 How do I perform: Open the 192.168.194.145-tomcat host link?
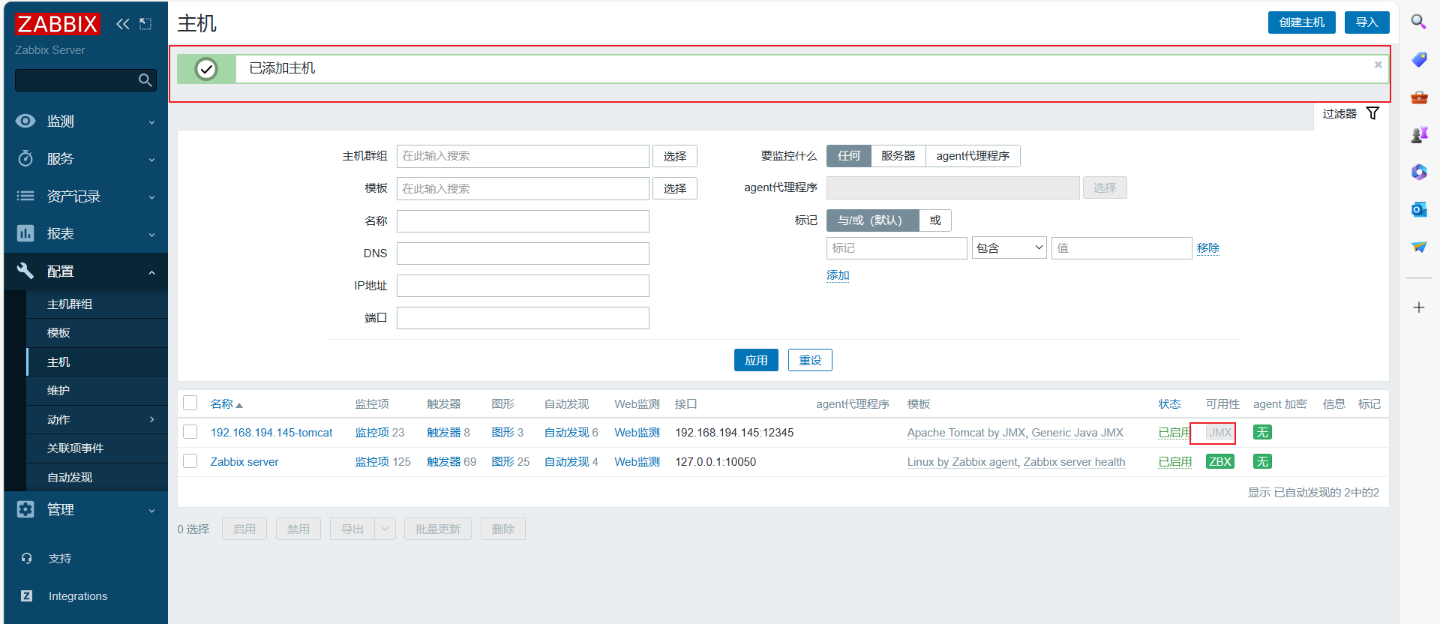tap(271, 433)
